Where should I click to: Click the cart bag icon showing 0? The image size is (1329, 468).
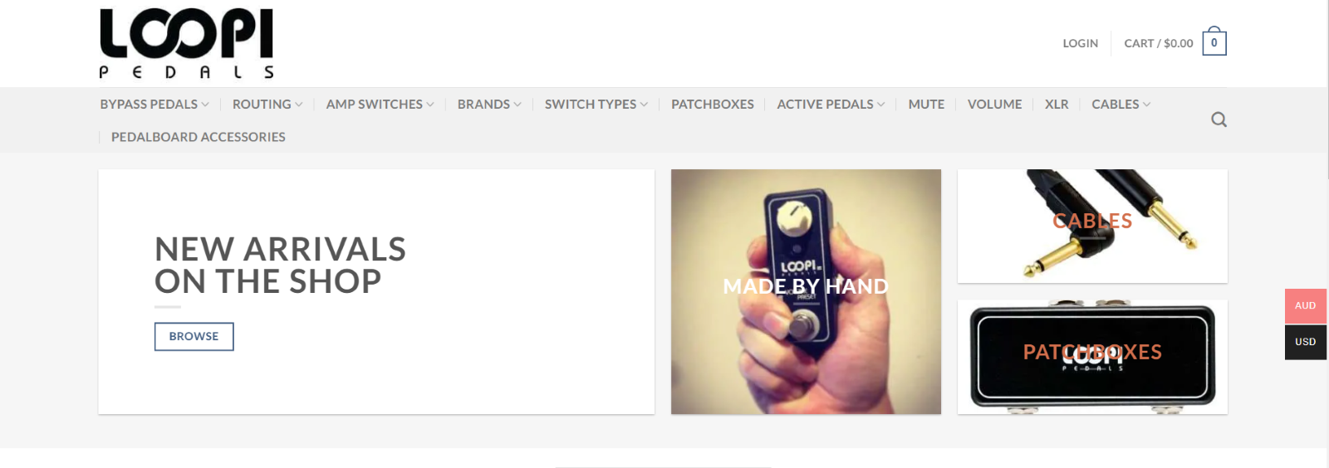(1214, 41)
